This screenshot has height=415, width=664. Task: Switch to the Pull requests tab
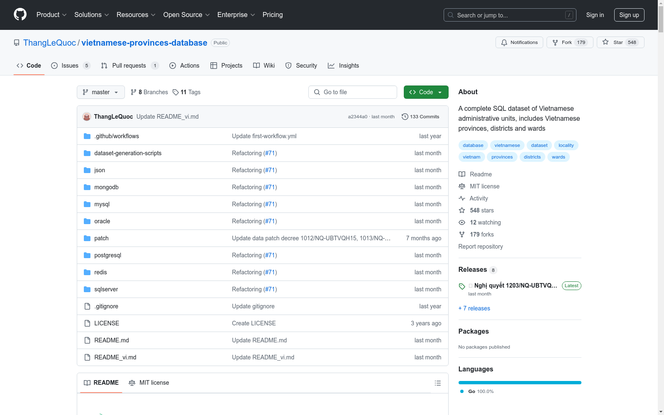[130, 66]
